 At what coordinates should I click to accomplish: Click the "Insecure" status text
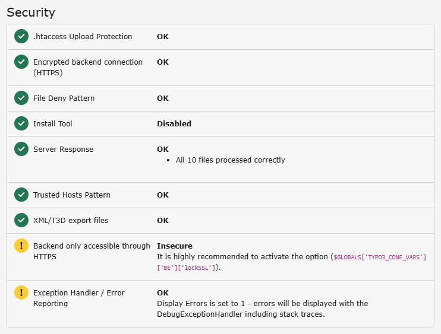175,246
